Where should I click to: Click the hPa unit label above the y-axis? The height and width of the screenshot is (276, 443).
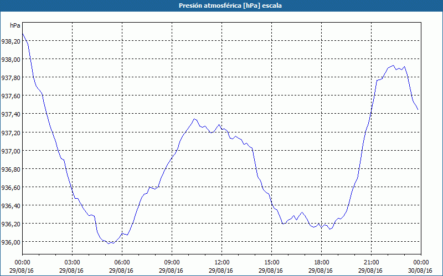(15, 25)
